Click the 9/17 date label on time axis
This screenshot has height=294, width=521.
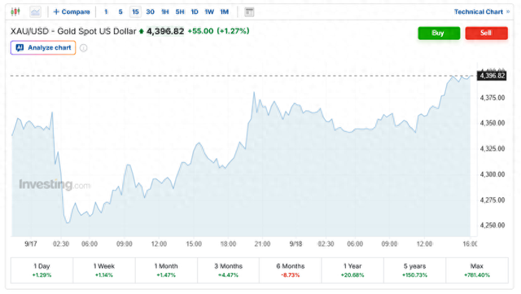click(x=31, y=244)
